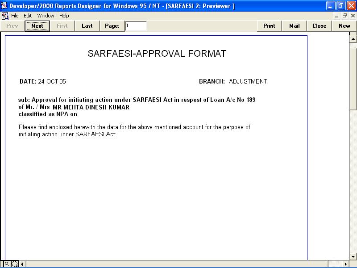Open the Window menu
The image size is (357, 268).
point(46,16)
